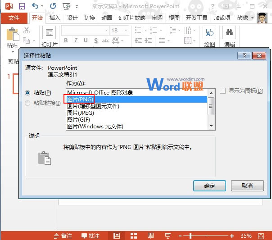Screen dimensions: 272x240
Task: Click the Decrease List Level icon
Action: (138, 41)
